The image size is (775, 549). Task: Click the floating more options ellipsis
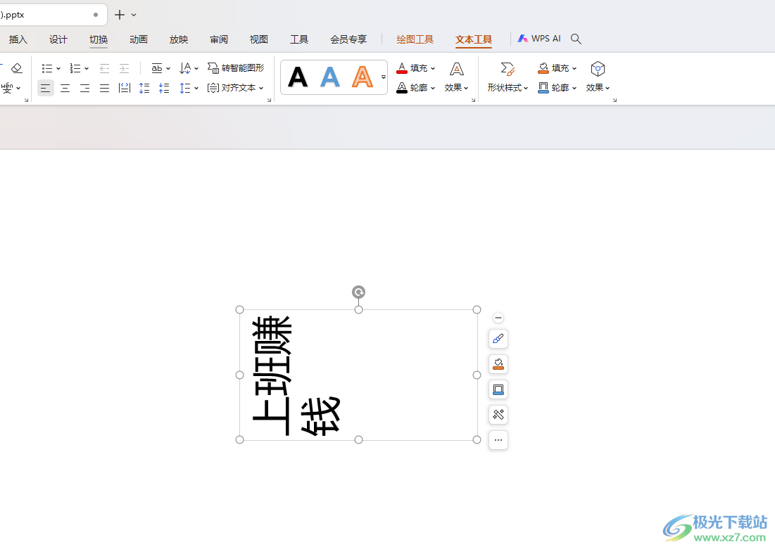pos(498,440)
